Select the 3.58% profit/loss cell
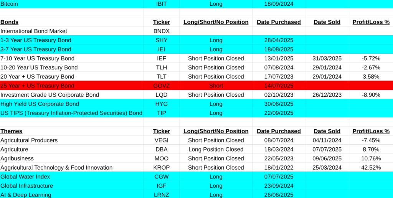This screenshot has height=198, width=393. point(371,77)
